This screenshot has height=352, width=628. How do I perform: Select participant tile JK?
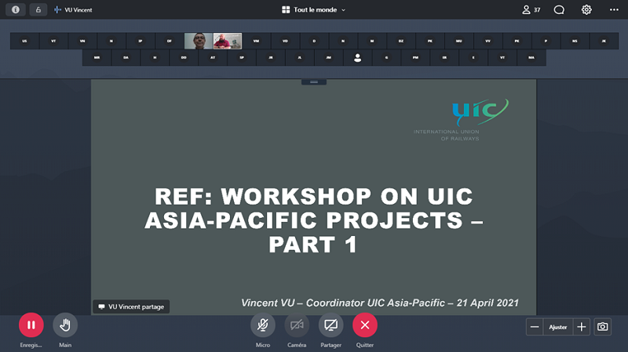tap(604, 42)
